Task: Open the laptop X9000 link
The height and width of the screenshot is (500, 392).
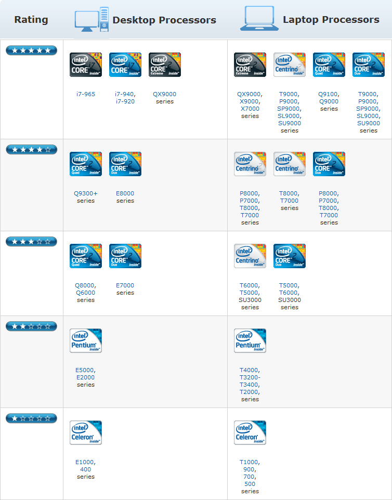Action: [x=249, y=101]
